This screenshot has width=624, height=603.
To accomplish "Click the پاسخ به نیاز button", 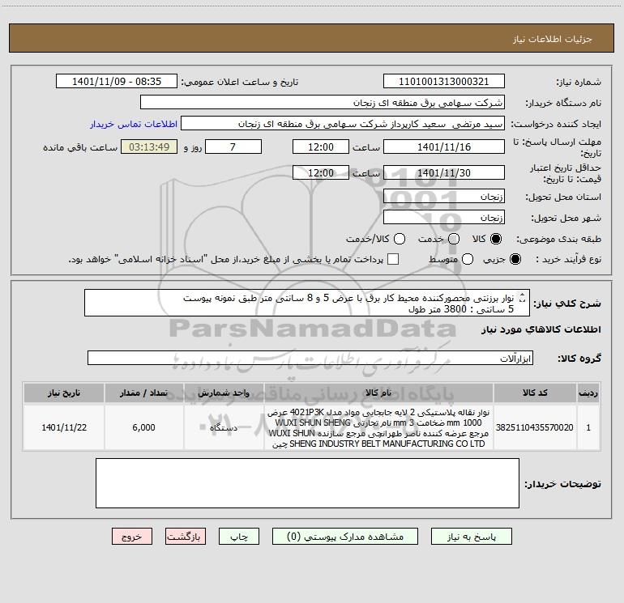I will click(471, 537).
